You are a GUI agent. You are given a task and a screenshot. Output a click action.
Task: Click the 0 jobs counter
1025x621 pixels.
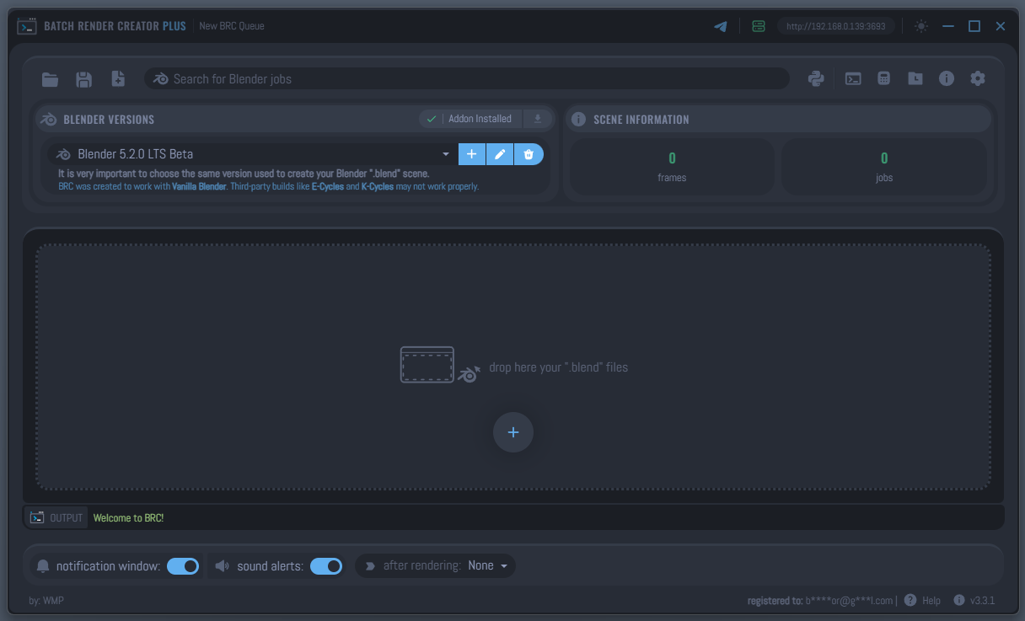884,167
